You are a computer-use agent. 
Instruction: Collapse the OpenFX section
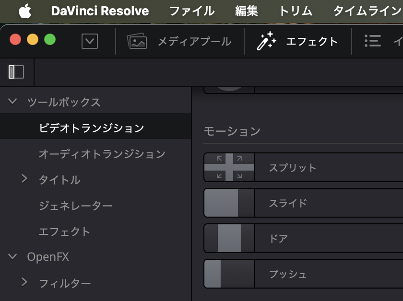(x=13, y=257)
